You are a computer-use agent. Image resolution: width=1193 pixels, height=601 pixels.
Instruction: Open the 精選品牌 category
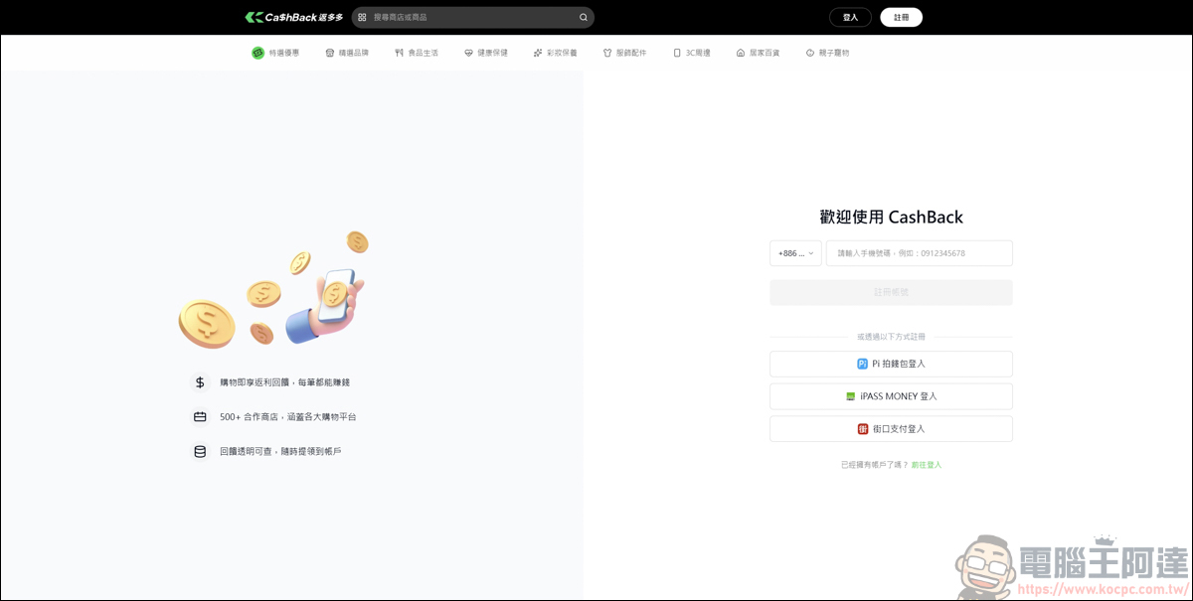pyautogui.click(x=347, y=53)
